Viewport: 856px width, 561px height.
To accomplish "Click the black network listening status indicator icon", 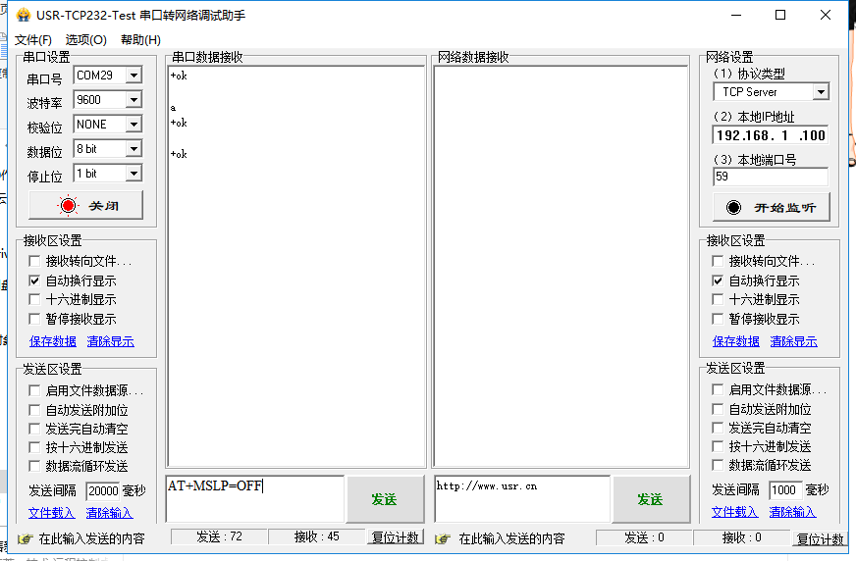I will [x=733, y=207].
